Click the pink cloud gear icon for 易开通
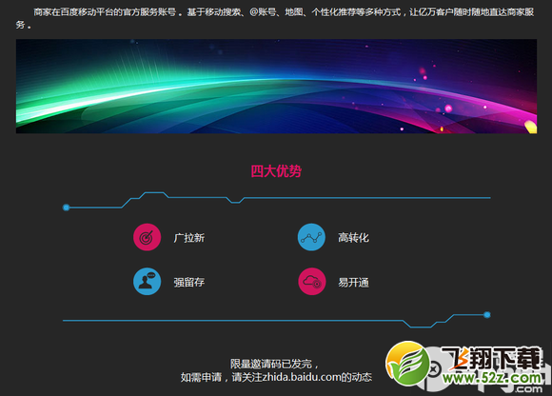 [x=311, y=282]
